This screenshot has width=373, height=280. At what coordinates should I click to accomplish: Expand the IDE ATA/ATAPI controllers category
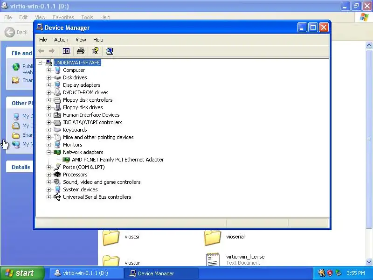point(49,122)
